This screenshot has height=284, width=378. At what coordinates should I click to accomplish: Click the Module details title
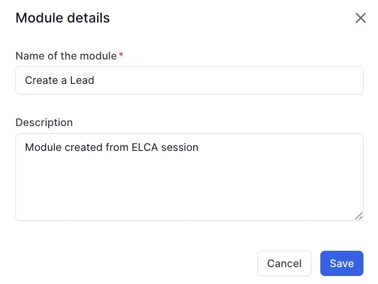pos(62,18)
